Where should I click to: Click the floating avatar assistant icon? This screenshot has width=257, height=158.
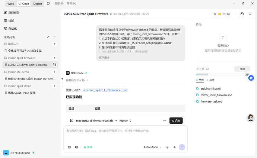[x=250, y=118]
